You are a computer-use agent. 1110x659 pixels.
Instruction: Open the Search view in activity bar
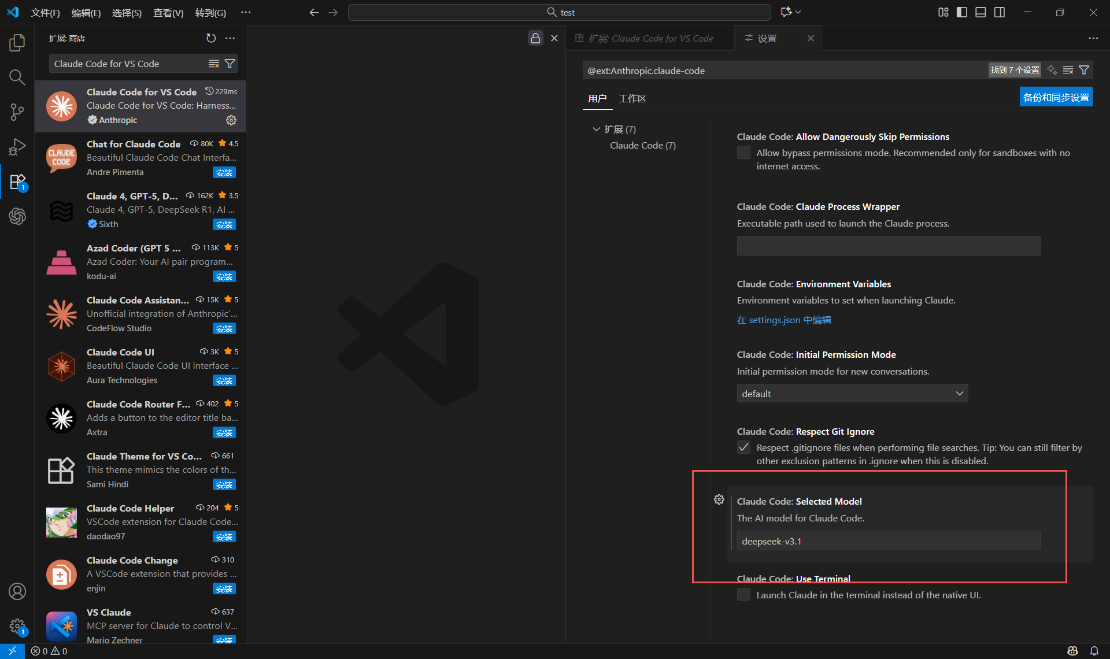coord(17,77)
